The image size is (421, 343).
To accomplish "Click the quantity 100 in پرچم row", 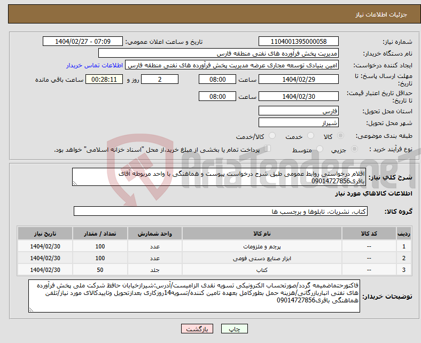I will point(100,246).
